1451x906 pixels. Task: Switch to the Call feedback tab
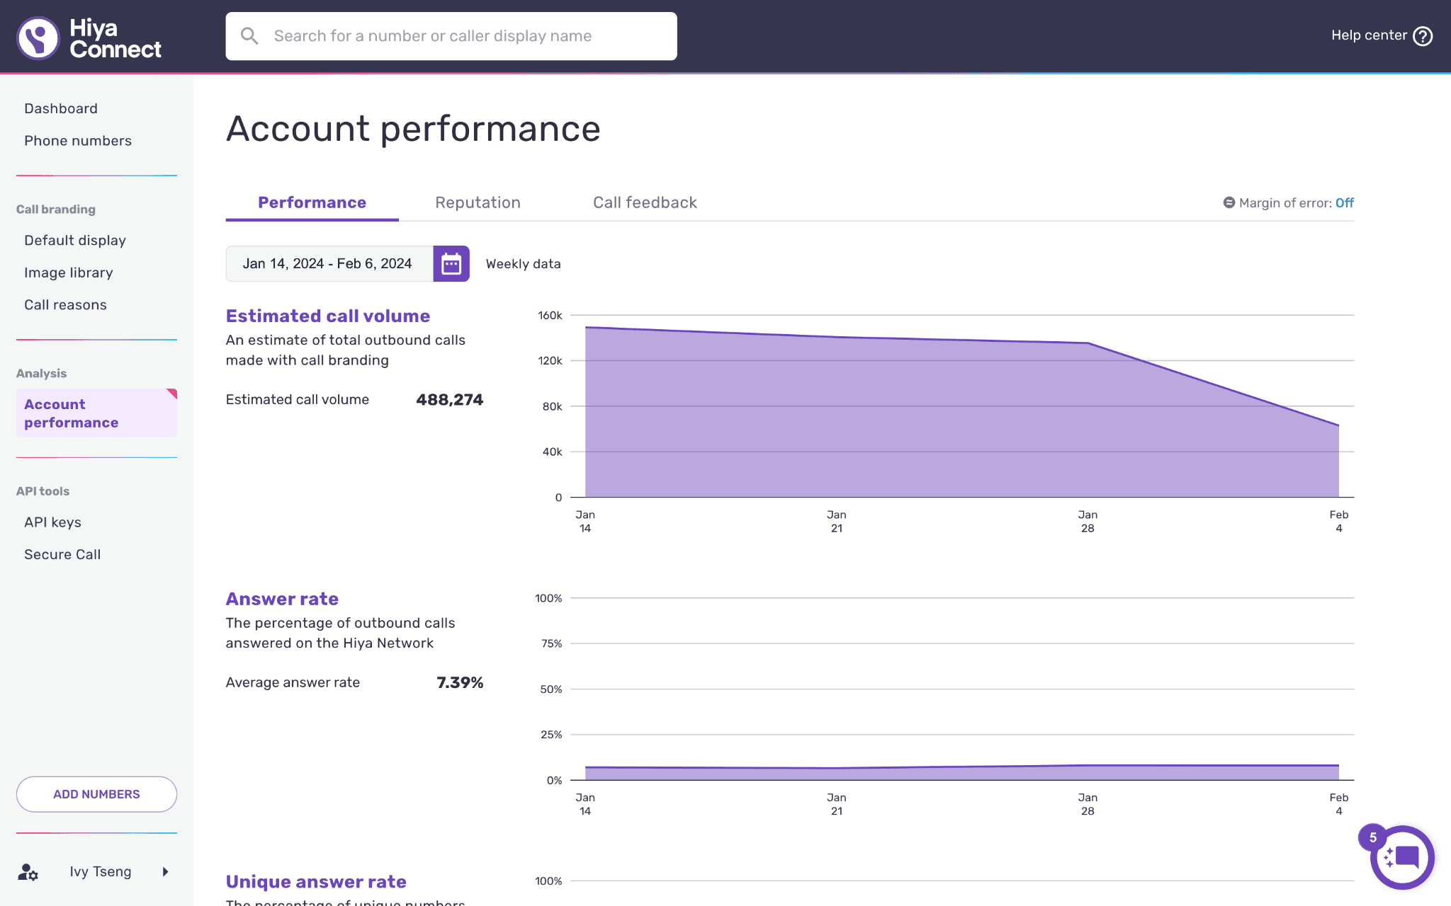(x=645, y=202)
